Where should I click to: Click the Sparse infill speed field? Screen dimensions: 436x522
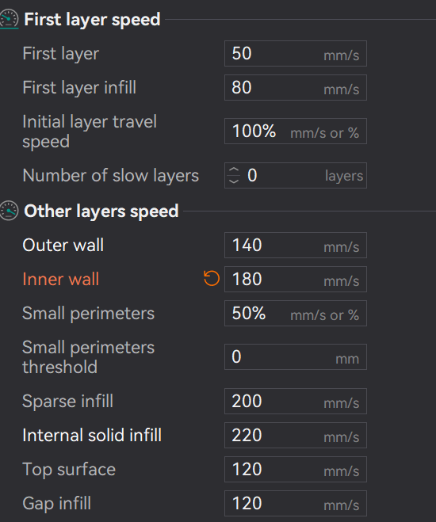coord(296,401)
